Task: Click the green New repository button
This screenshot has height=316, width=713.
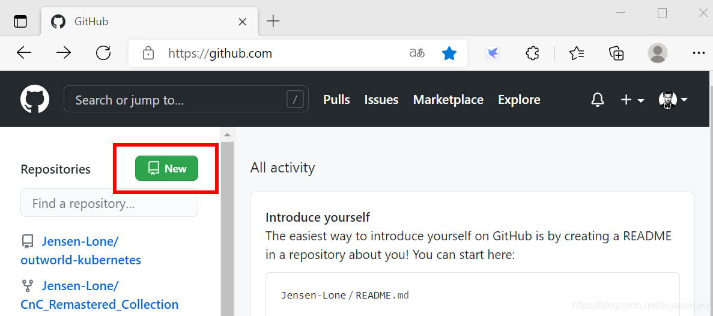Action: tap(167, 168)
